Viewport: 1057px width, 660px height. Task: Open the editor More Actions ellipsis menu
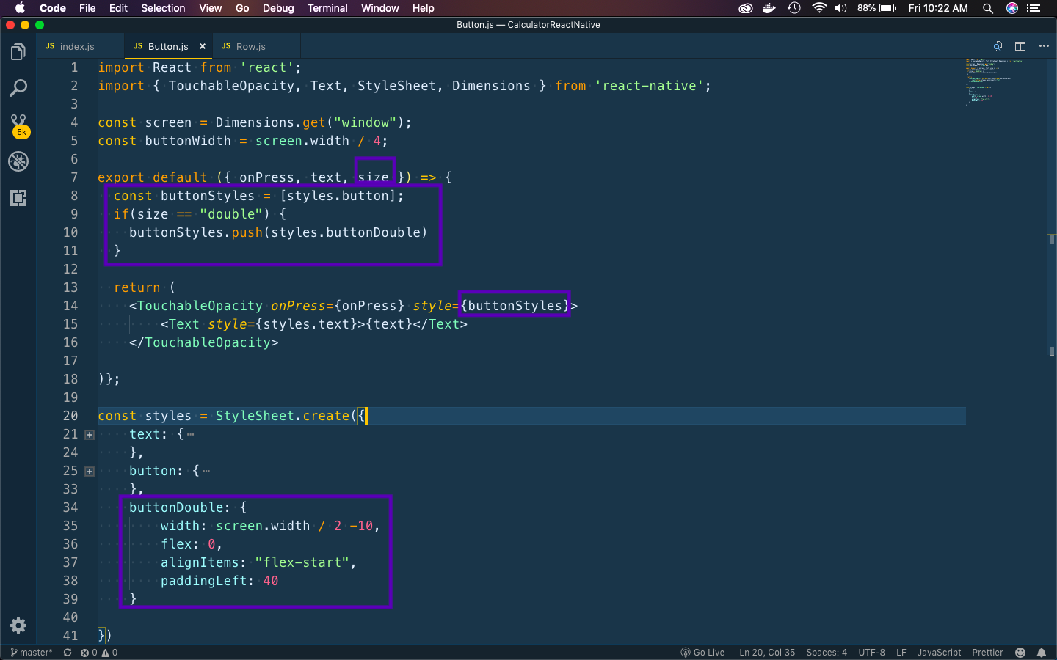(x=1044, y=46)
